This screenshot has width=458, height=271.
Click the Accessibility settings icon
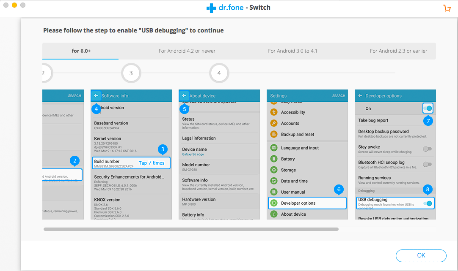point(274,112)
